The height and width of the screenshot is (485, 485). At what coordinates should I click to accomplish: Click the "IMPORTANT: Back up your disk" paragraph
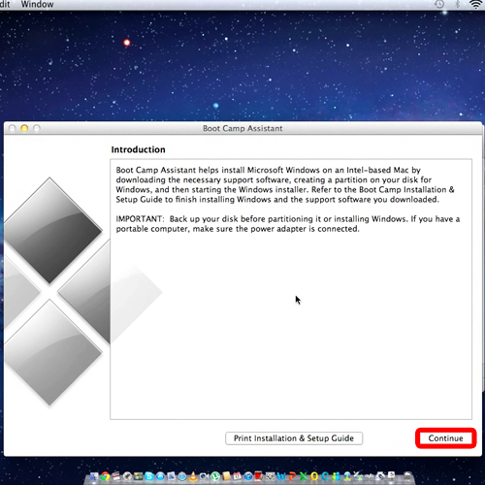click(288, 224)
